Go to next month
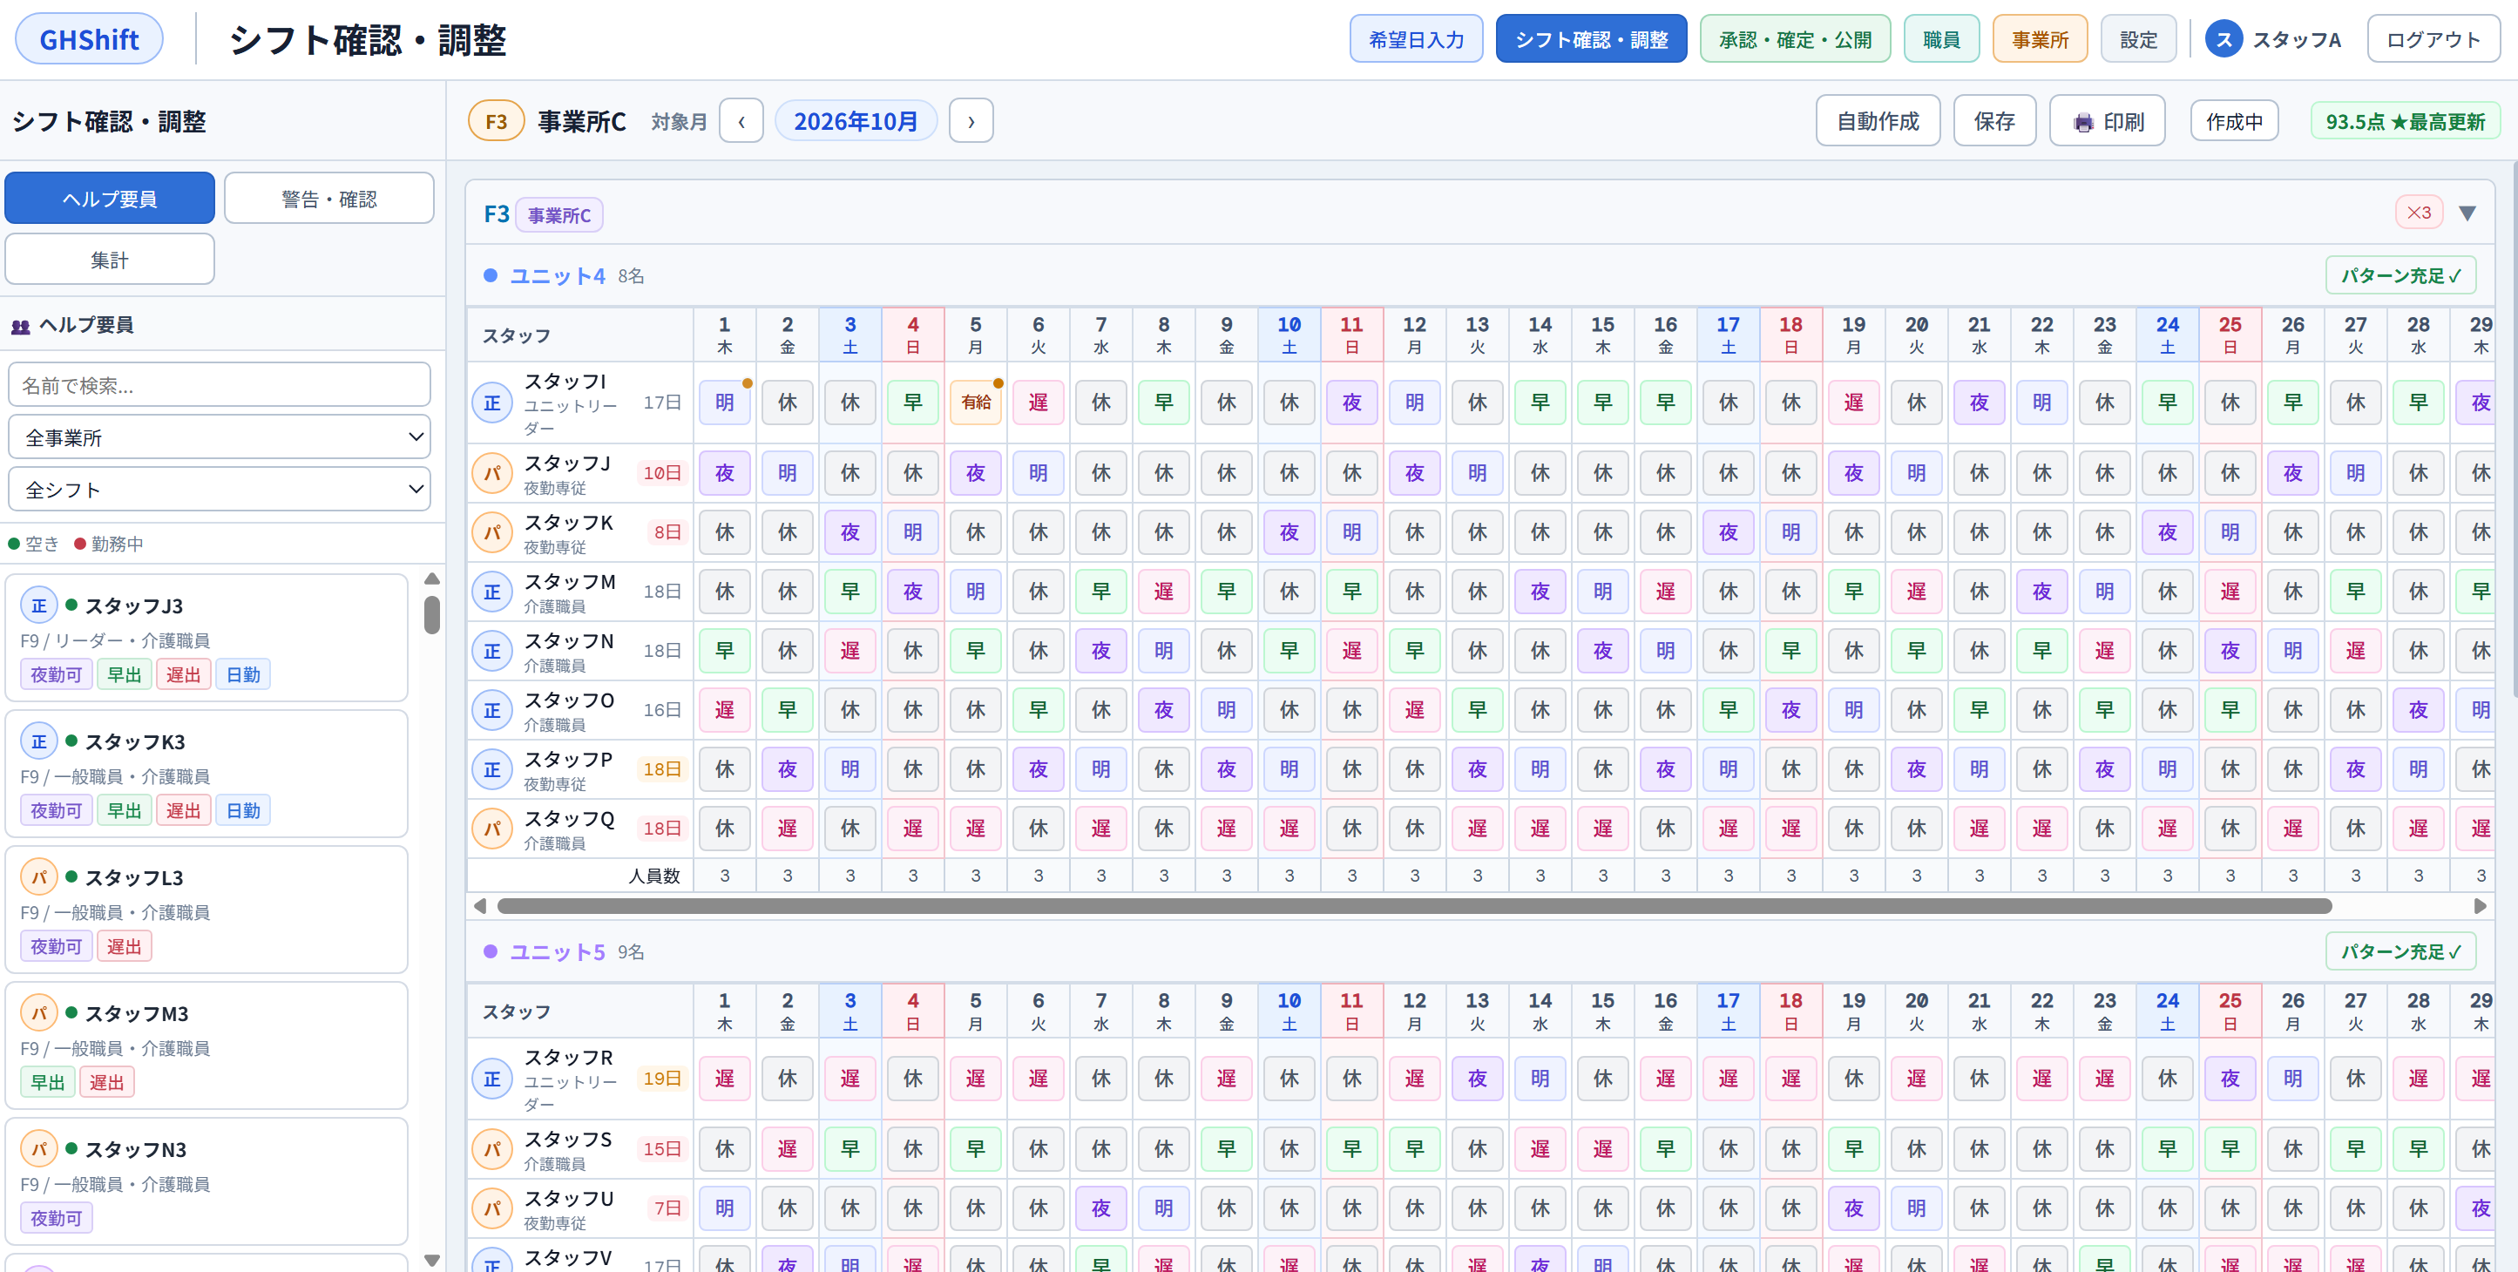Viewport: 2518px width, 1272px height. pyautogui.click(x=971, y=121)
